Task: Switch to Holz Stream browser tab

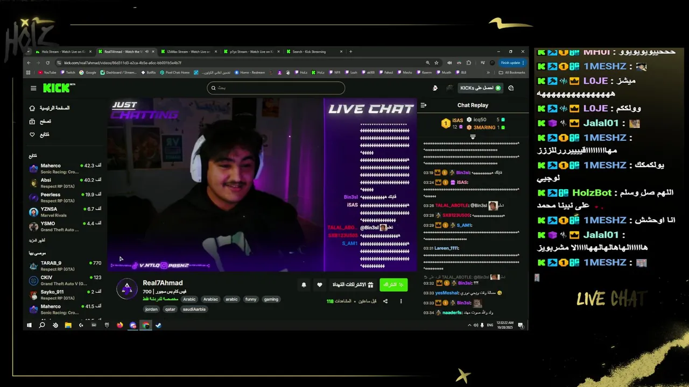Action: tap(63, 52)
